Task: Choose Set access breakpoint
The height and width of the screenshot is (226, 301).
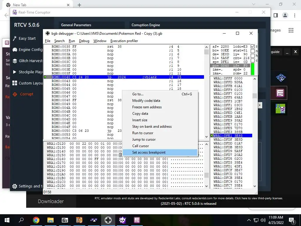Action: click(x=160, y=152)
